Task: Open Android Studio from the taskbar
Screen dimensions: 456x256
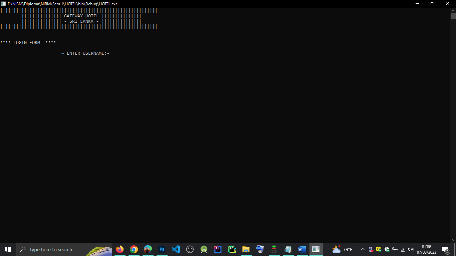Action: 204,249
